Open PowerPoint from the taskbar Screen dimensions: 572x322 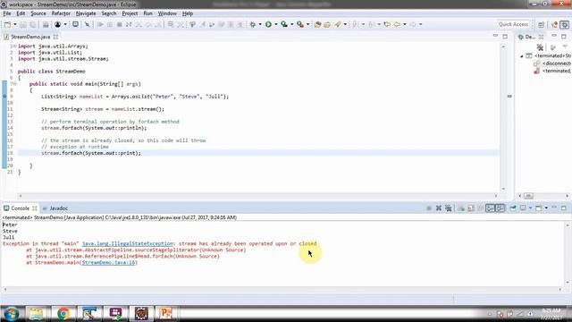165,314
